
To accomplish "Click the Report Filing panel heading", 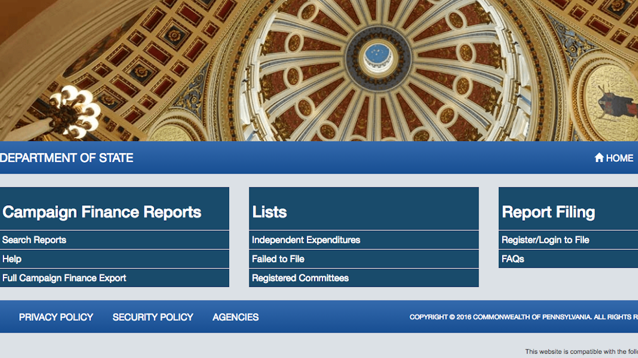I will click(549, 212).
